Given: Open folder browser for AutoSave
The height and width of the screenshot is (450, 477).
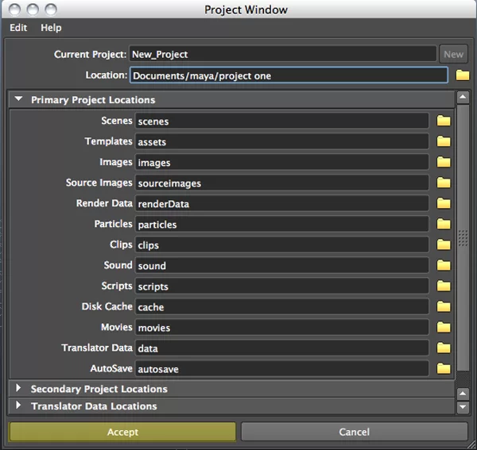Looking at the screenshot, I should [x=444, y=369].
